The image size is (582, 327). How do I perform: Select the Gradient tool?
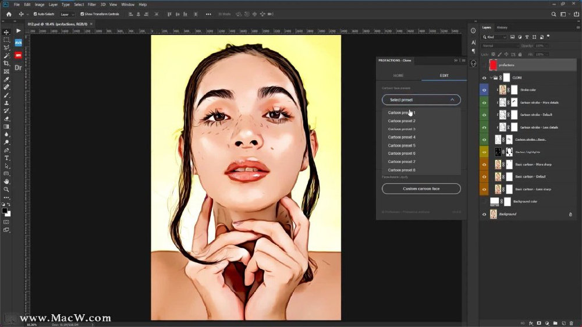point(6,127)
